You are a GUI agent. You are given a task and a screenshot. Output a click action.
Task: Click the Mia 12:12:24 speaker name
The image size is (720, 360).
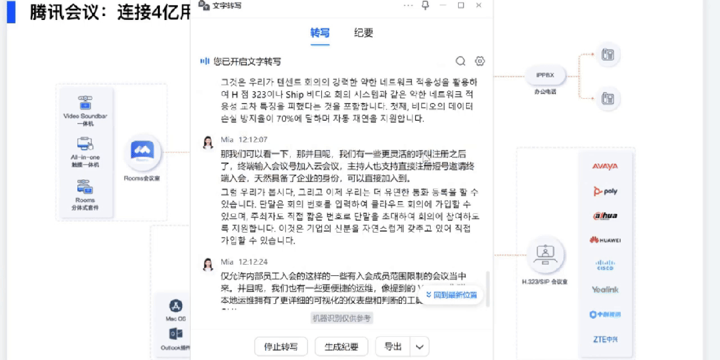[x=227, y=262]
